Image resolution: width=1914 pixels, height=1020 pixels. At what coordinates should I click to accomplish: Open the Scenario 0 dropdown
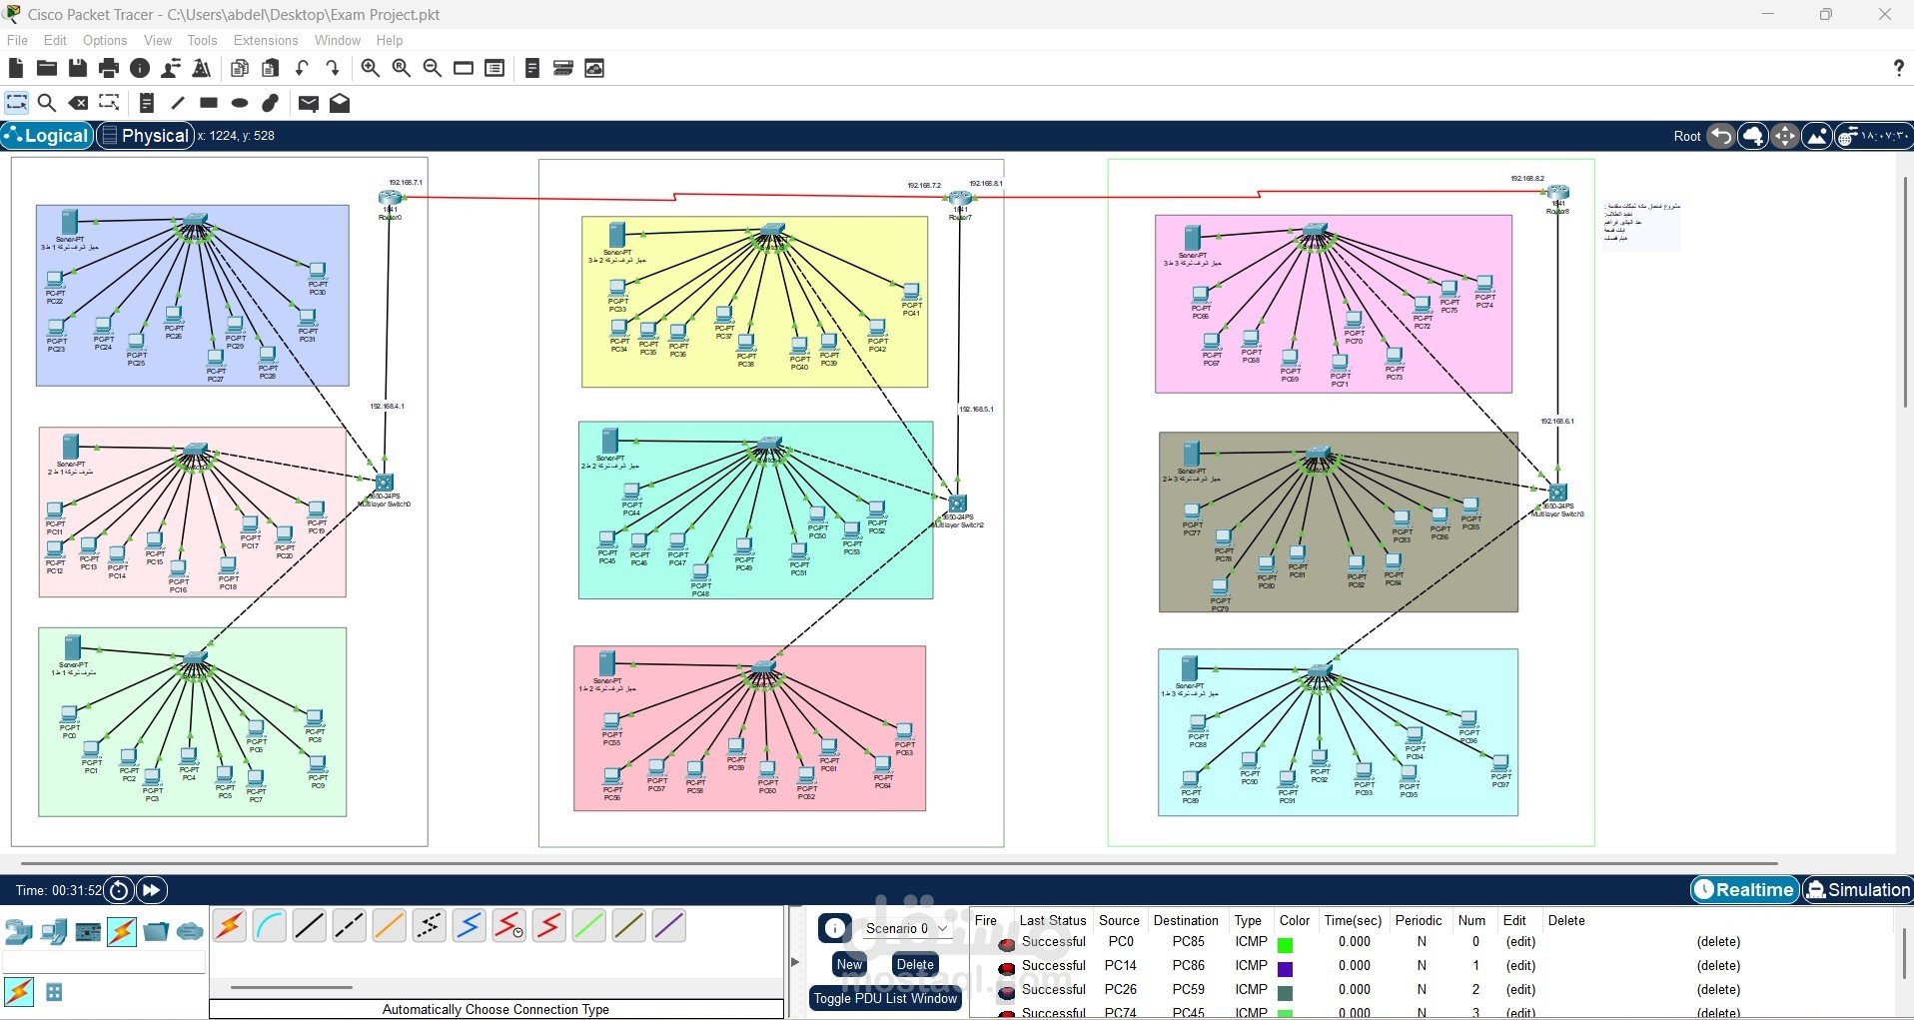click(906, 928)
